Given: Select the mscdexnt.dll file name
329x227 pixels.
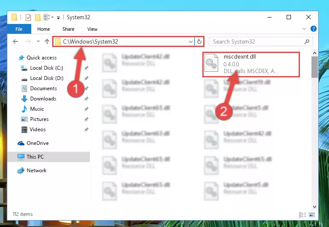Looking at the screenshot, I should click(240, 56).
